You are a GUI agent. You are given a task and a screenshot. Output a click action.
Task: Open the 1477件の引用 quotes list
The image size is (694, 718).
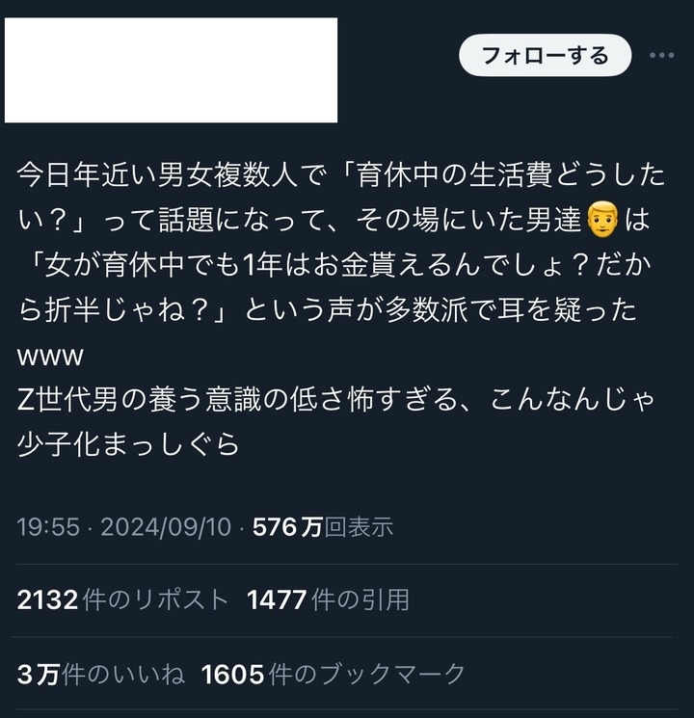pos(328,599)
